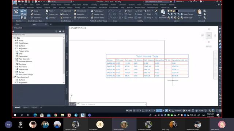Click the Profile View ribbon tool
Image resolution: width=234 pixels, height=131 pixels.
[x=98, y=11]
